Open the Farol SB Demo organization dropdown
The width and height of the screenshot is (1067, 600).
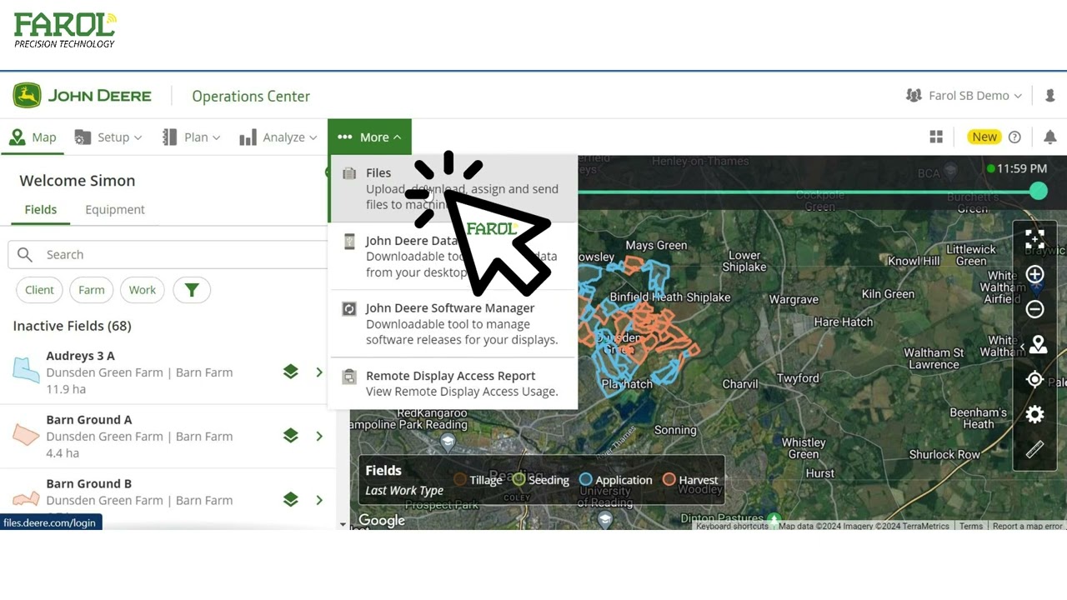(x=964, y=96)
